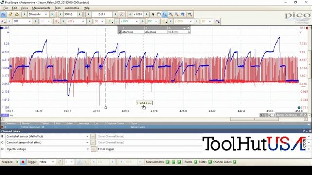Decrease the 50 ms/div timebase with its left arrow
Viewport: 312px width, 175px height.
(x=24, y=14)
